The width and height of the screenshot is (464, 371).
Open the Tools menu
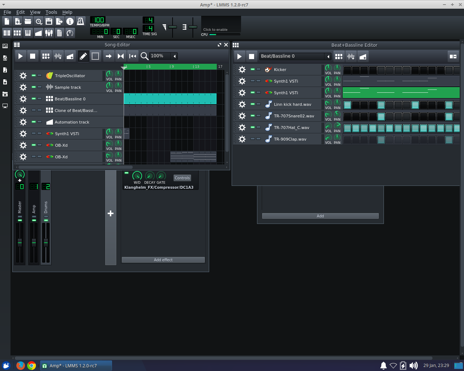pyautogui.click(x=51, y=12)
